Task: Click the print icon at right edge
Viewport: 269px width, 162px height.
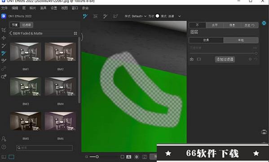Action: 264,132
